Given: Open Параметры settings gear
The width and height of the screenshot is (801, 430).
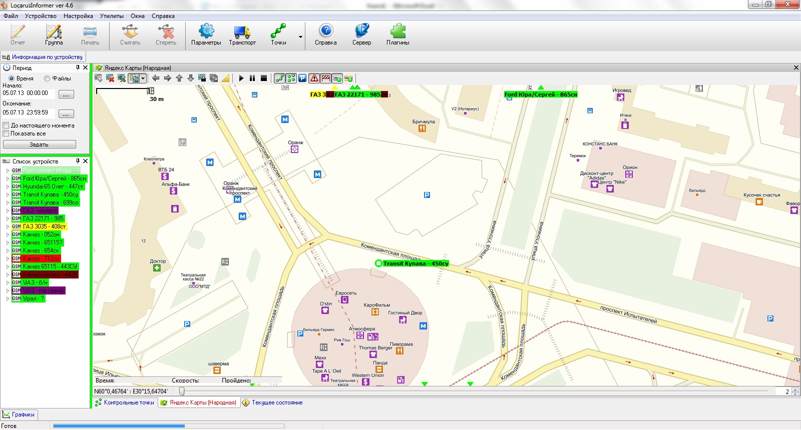Looking at the screenshot, I should click(206, 35).
